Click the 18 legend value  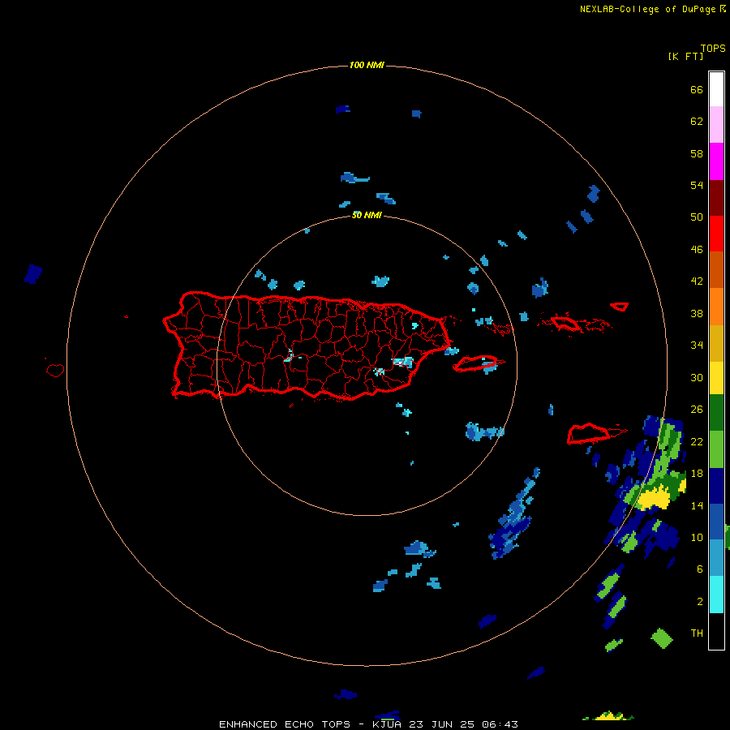697,474
